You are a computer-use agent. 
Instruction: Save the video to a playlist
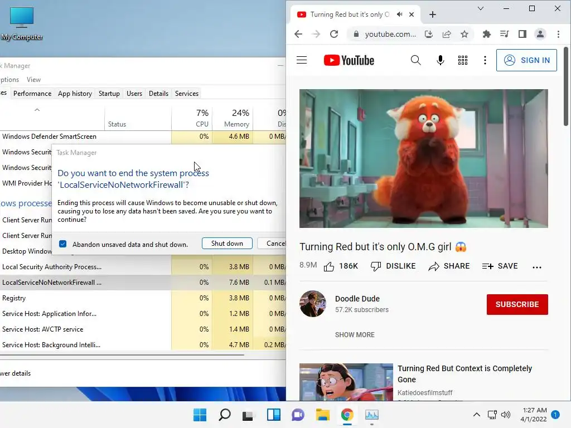coord(500,266)
